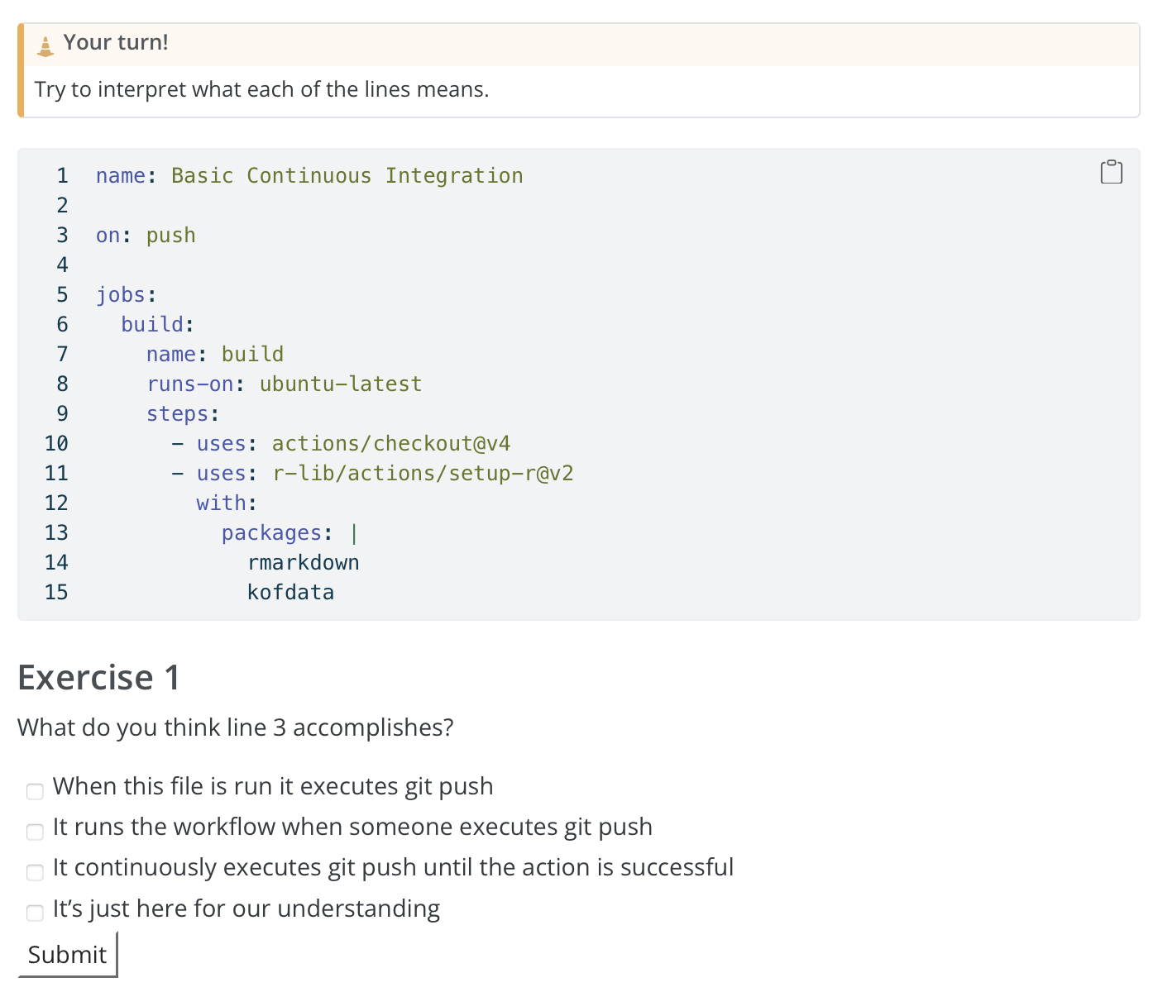Enable the 'It's just here for our understanding' option

(x=35, y=913)
